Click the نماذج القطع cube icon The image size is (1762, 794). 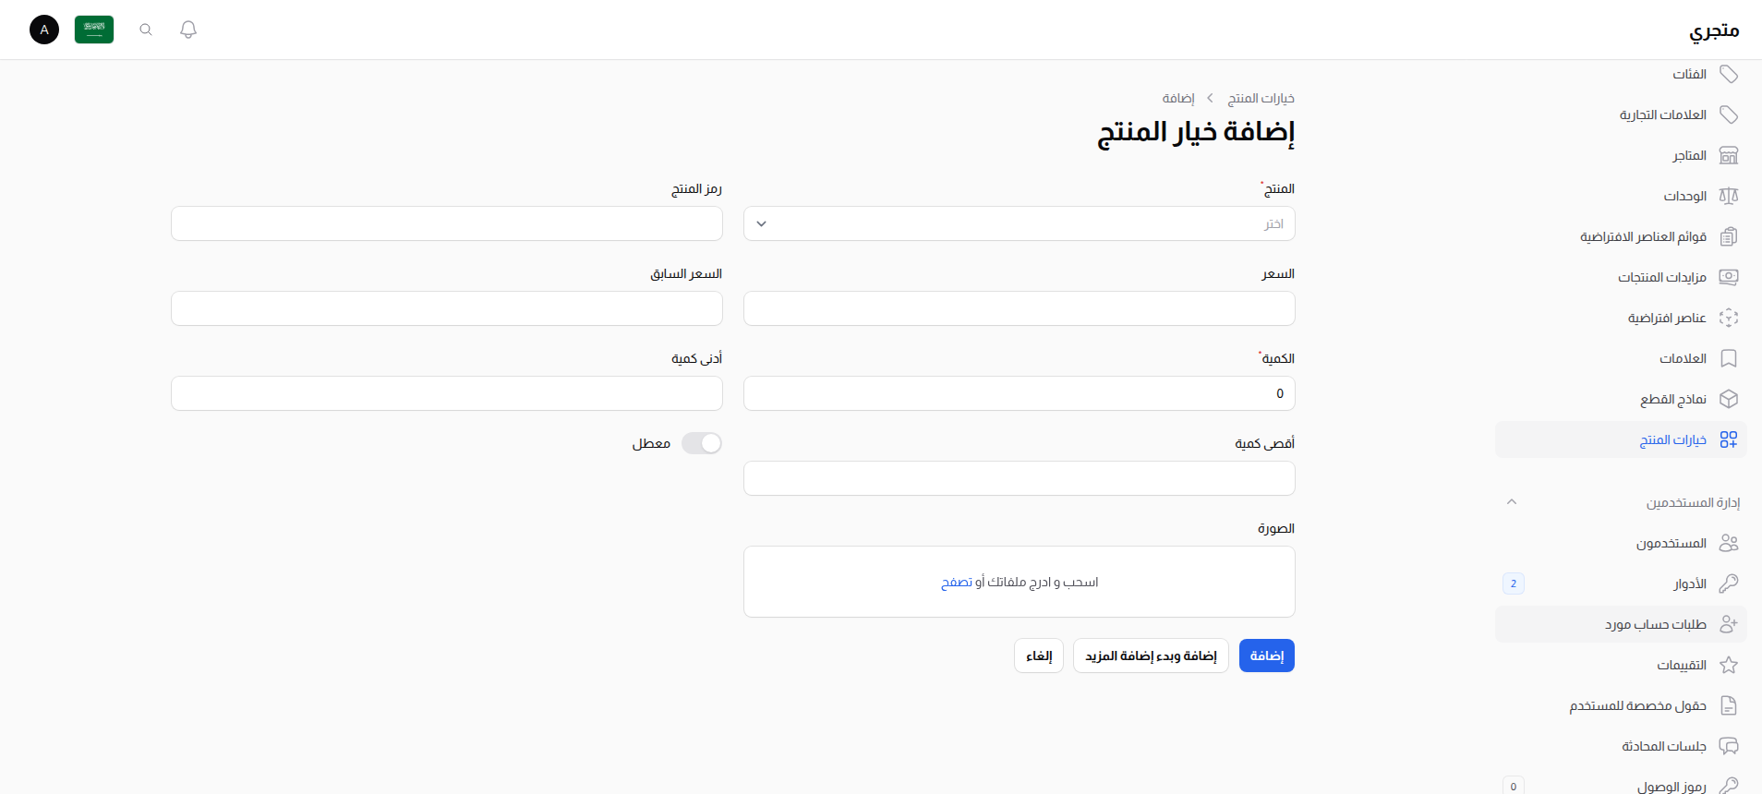pos(1729,399)
